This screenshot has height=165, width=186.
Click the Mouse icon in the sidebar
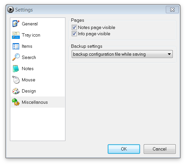click(16, 80)
